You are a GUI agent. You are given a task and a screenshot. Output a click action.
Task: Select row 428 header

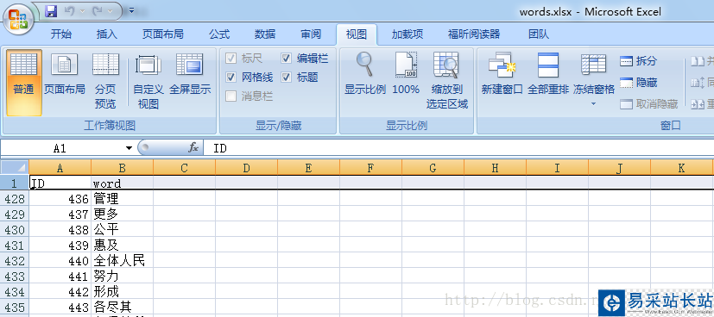(x=15, y=198)
